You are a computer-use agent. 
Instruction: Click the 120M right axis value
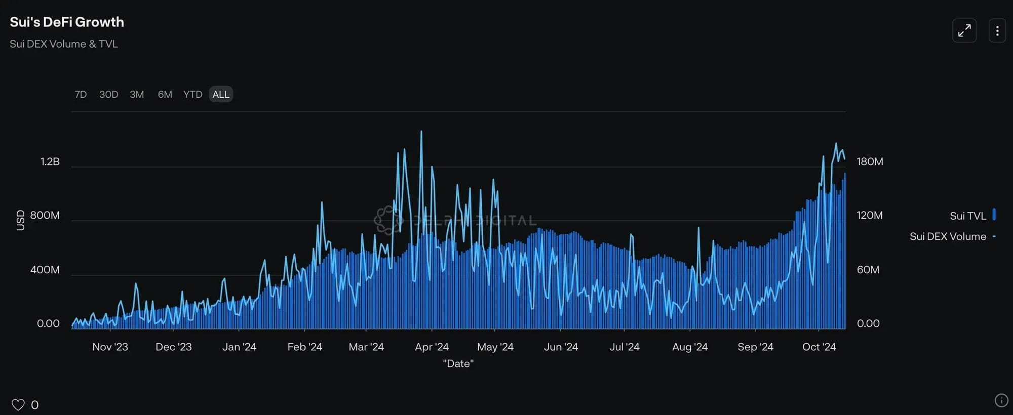[x=870, y=215]
